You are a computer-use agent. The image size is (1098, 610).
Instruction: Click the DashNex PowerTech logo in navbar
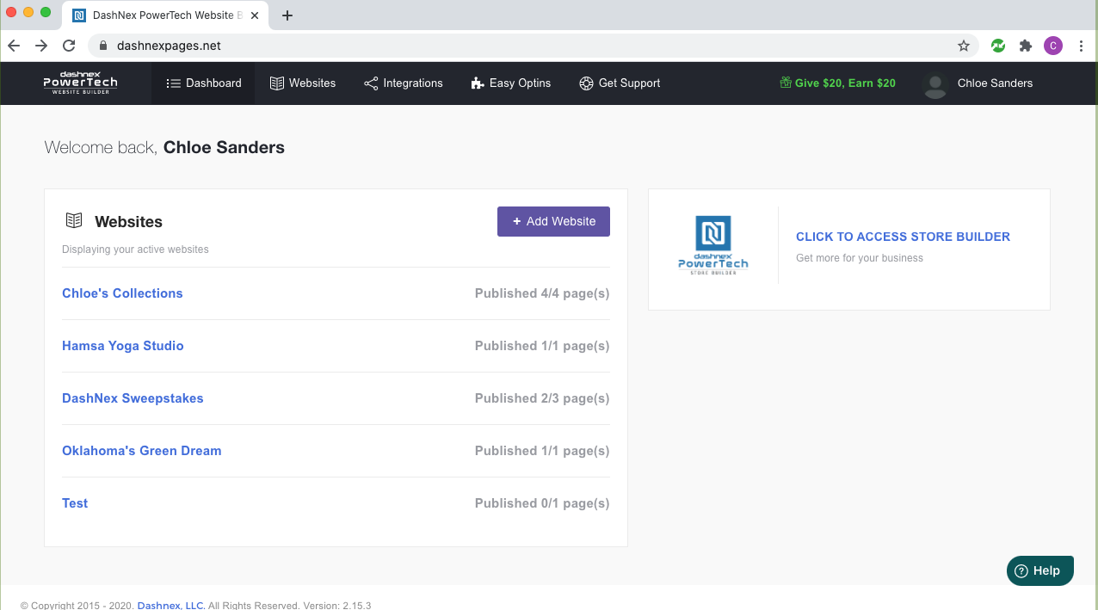click(x=80, y=83)
